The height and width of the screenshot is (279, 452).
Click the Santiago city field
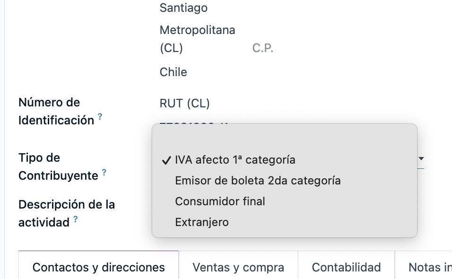[x=183, y=8]
